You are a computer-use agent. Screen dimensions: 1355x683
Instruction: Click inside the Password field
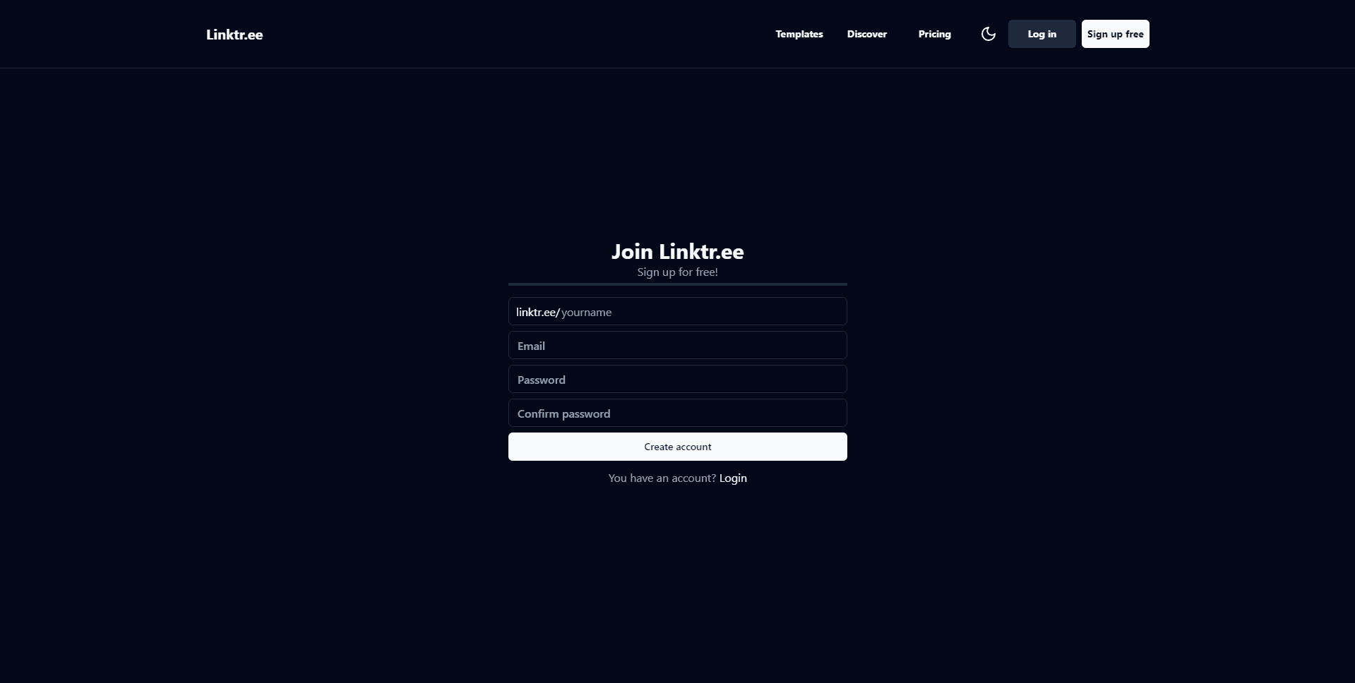pyautogui.click(x=677, y=379)
